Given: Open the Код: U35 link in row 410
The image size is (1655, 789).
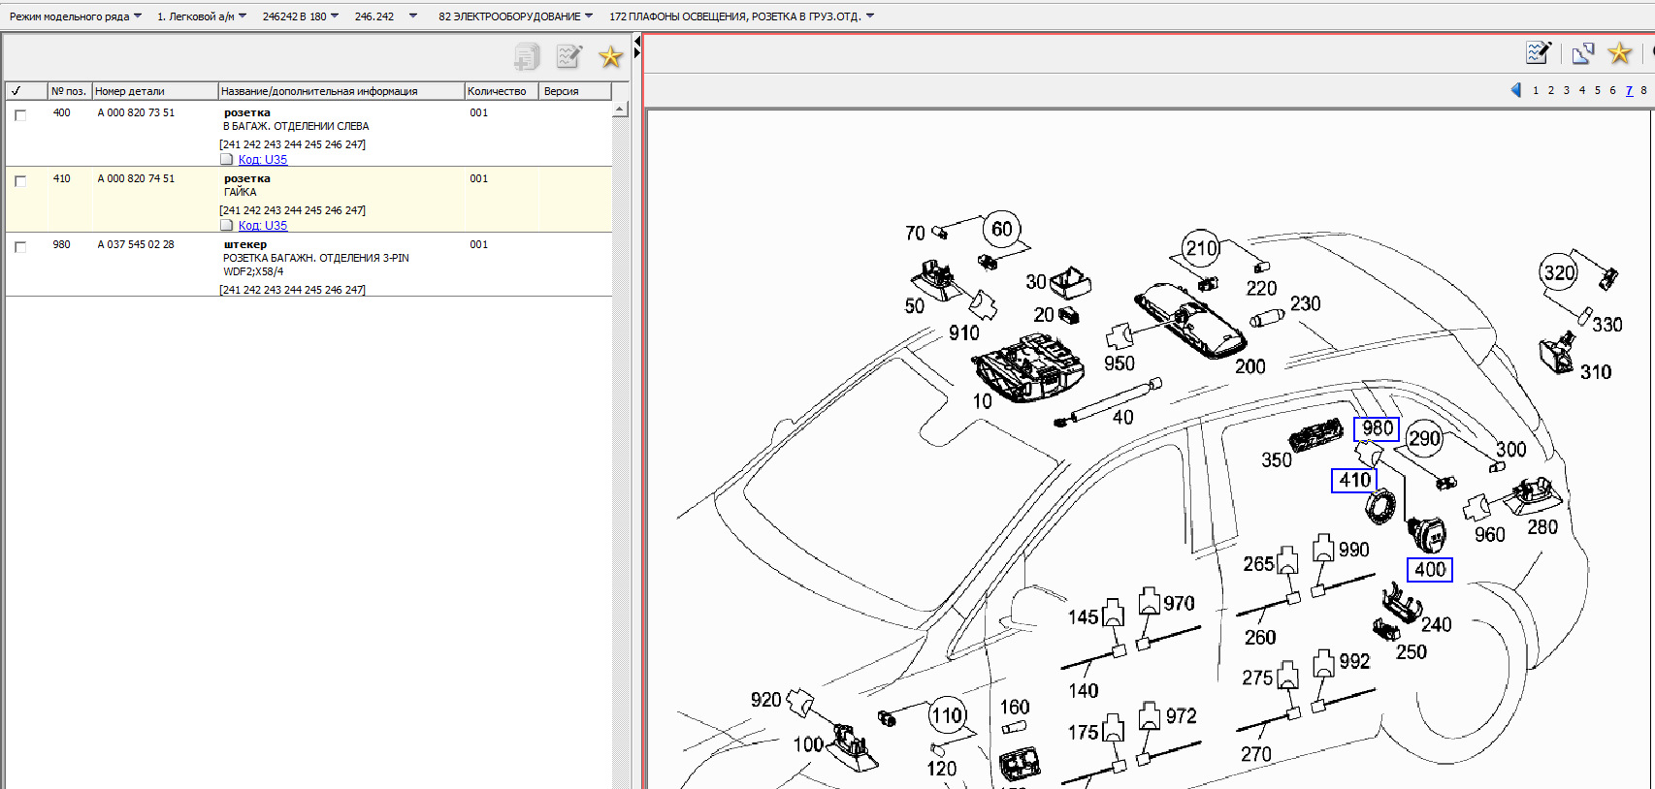Looking at the screenshot, I should 263,226.
